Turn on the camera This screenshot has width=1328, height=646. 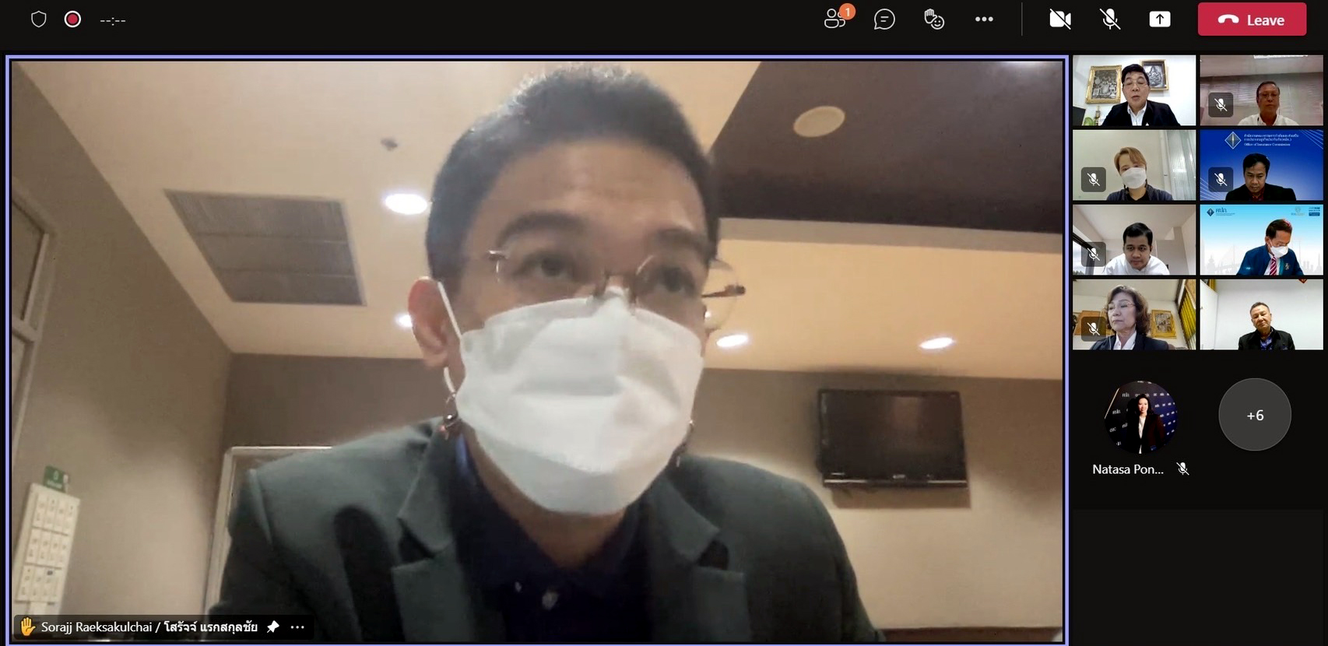(1059, 19)
